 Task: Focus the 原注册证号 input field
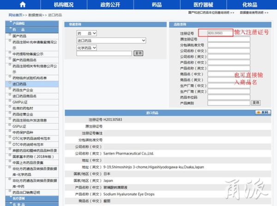[x=229, y=39]
